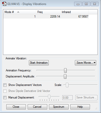Click the GaussView window icon in title bar

point(4,4)
